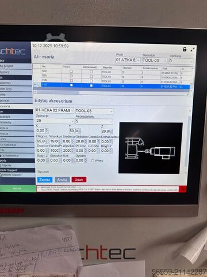Toggle Wyłącz checkbox in row 1054
207x277 pixels.
[x=71, y=71]
